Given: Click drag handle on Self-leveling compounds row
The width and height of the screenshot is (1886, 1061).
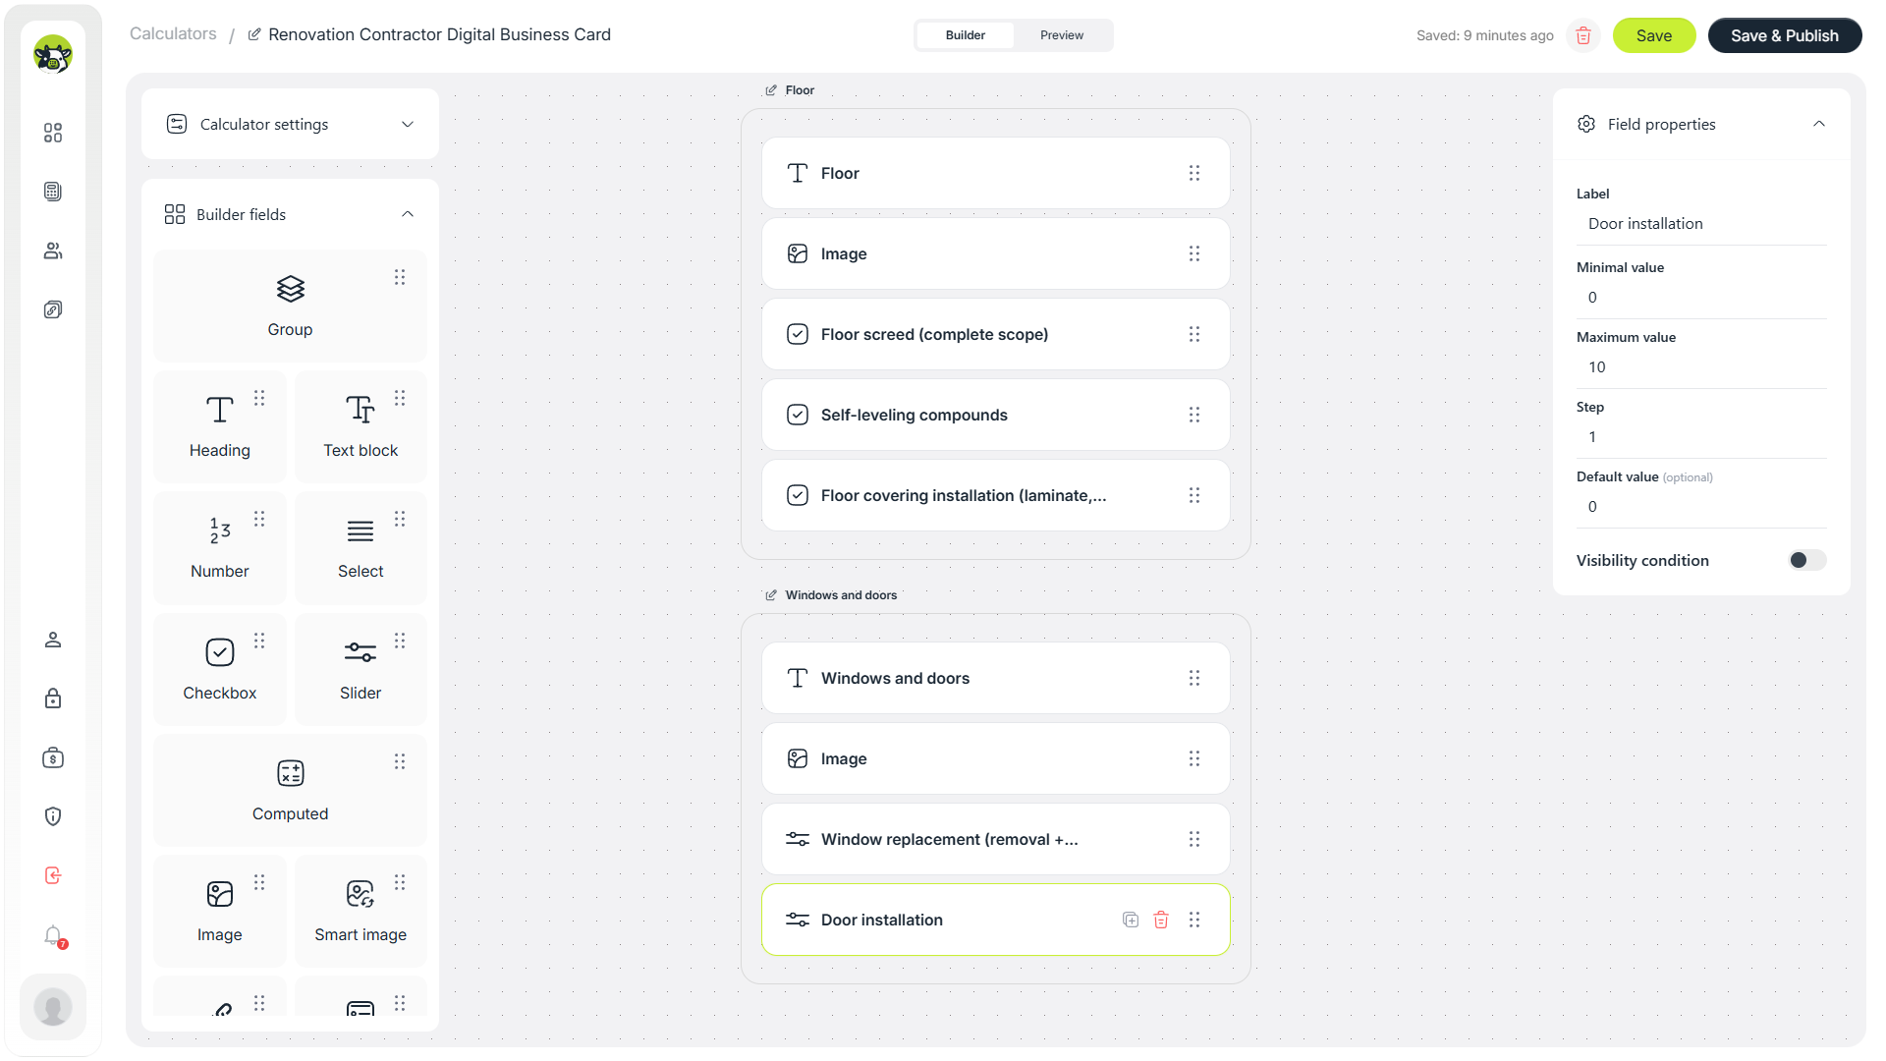Looking at the screenshot, I should point(1194,415).
